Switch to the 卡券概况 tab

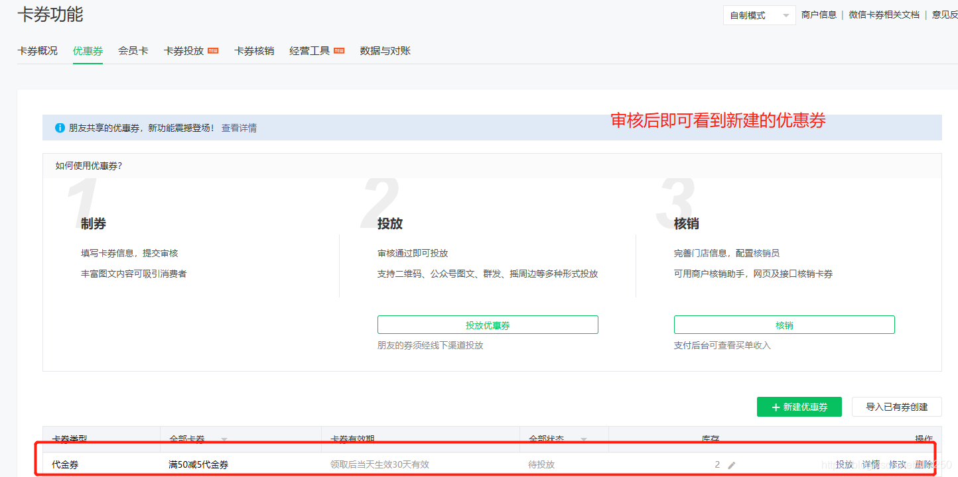(x=37, y=50)
